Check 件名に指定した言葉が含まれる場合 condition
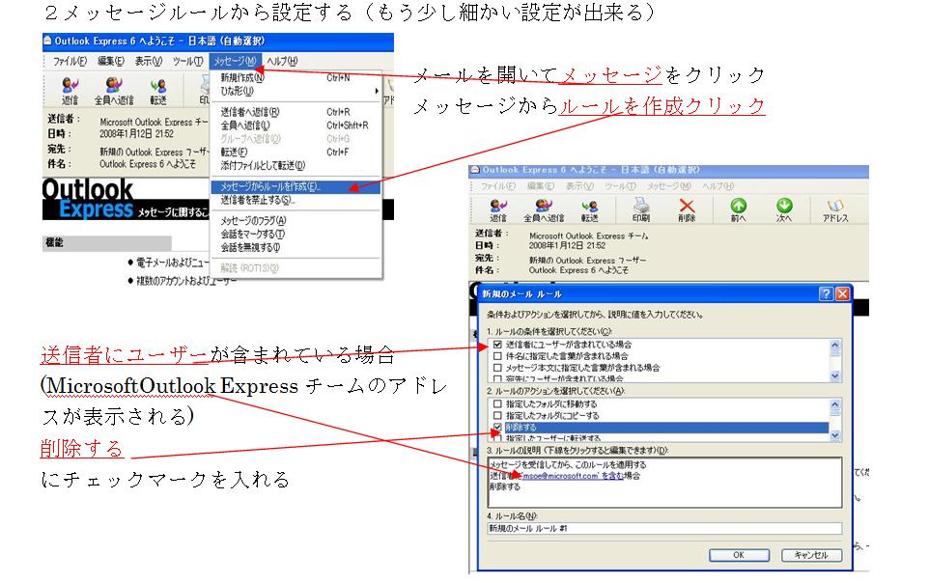 (497, 356)
